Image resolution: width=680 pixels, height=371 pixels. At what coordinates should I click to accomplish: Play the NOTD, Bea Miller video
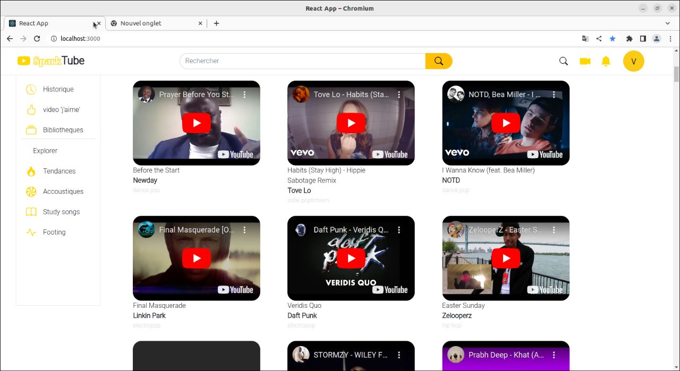click(506, 123)
